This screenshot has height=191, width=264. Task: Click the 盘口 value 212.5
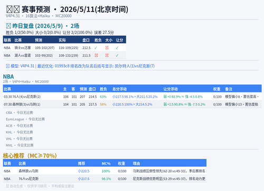[87, 47]
